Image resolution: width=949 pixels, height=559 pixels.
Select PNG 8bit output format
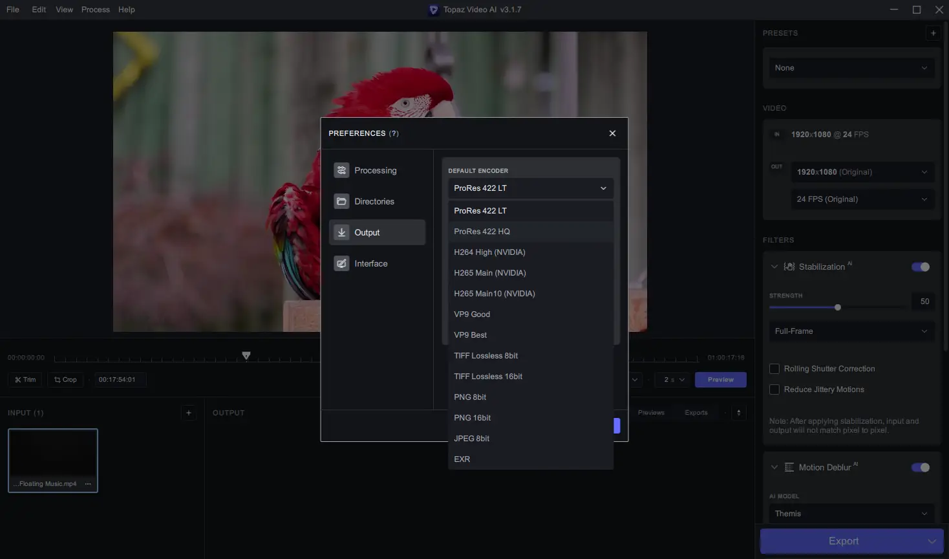coord(530,397)
